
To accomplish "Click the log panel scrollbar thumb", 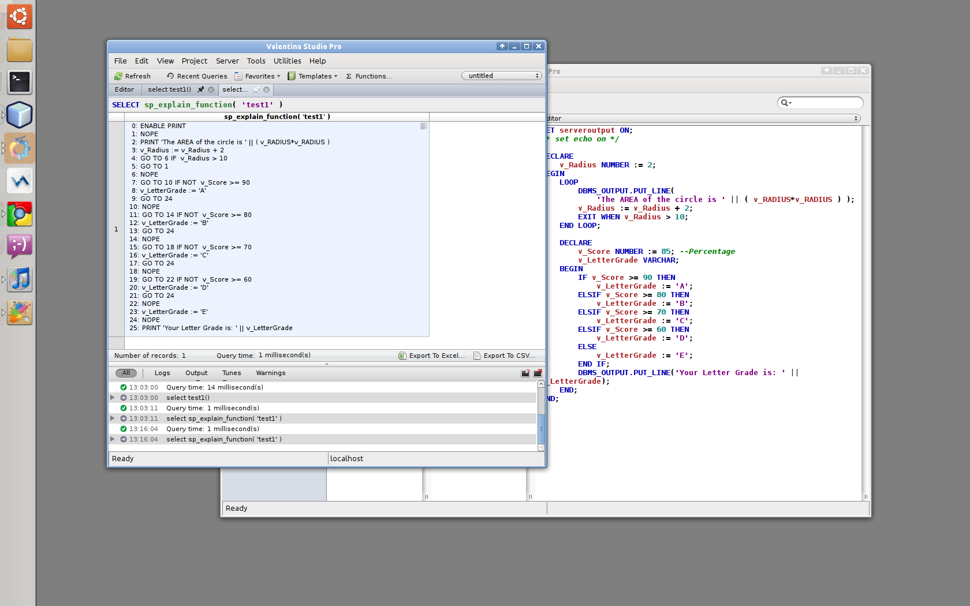I will click(x=541, y=429).
